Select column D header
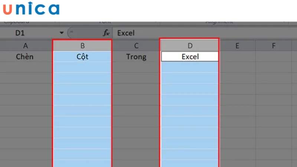 pyautogui.click(x=190, y=46)
